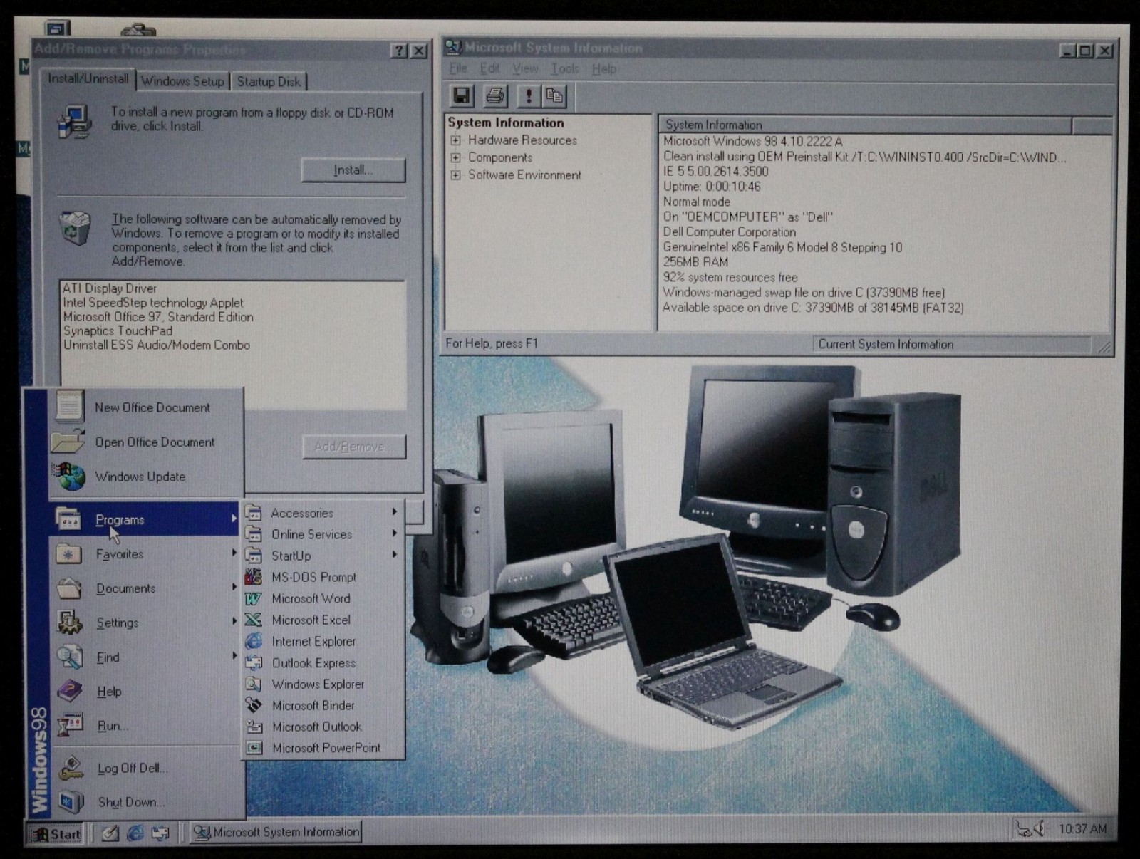Open Windows Explorer from Programs menu
Screen dimensions: 1140x859
click(318, 684)
